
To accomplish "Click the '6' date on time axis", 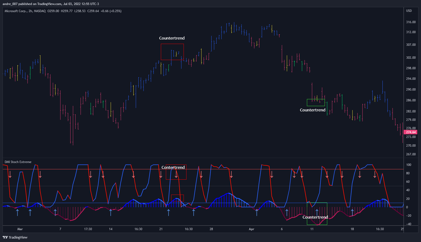I will [x=282, y=229].
